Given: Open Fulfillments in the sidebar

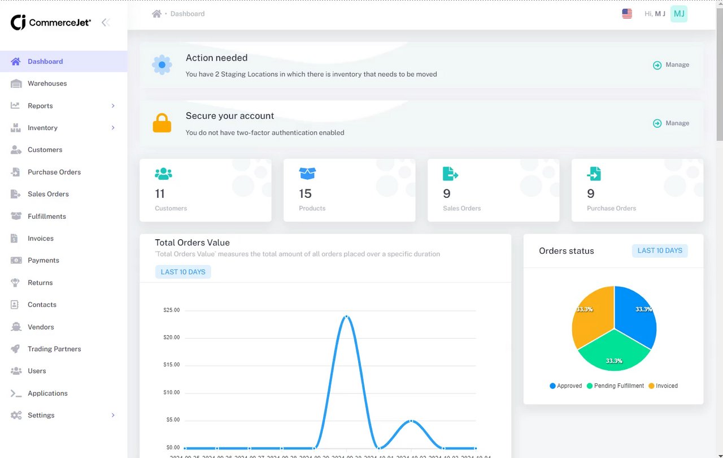Looking at the screenshot, I should [x=63, y=217].
